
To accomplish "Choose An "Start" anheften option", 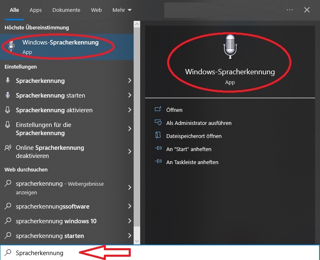I will pyautogui.click(x=188, y=149).
